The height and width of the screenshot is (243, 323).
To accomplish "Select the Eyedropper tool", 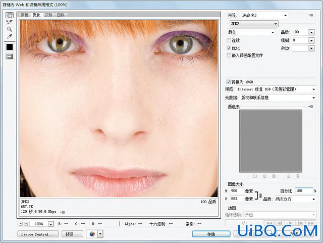I will click(10, 36).
